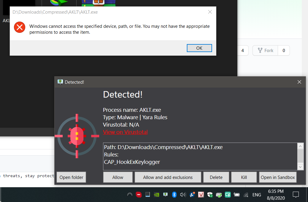Click the fork count 0 on webpage
This screenshot has height=202, width=308.
pos(284,51)
